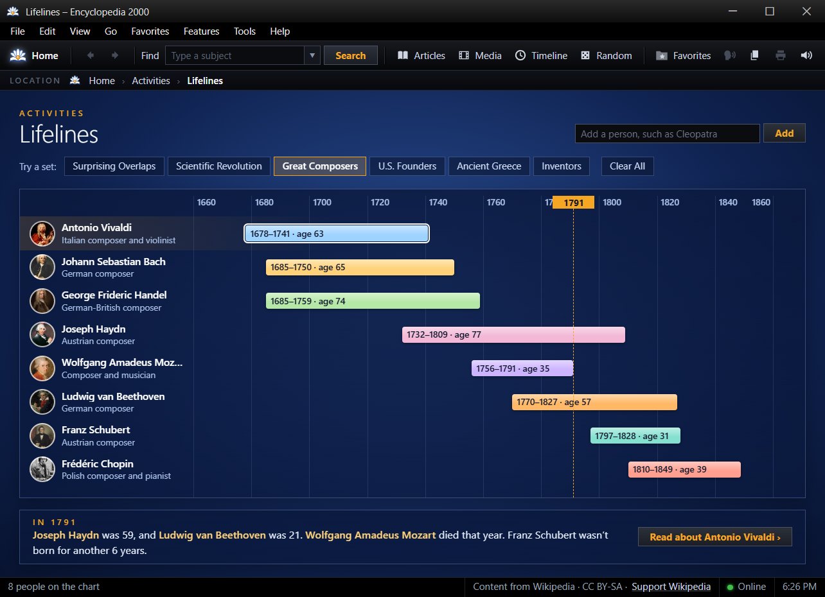The width and height of the screenshot is (825, 597).
Task: Click the 1791 year marker
Action: pos(574,203)
